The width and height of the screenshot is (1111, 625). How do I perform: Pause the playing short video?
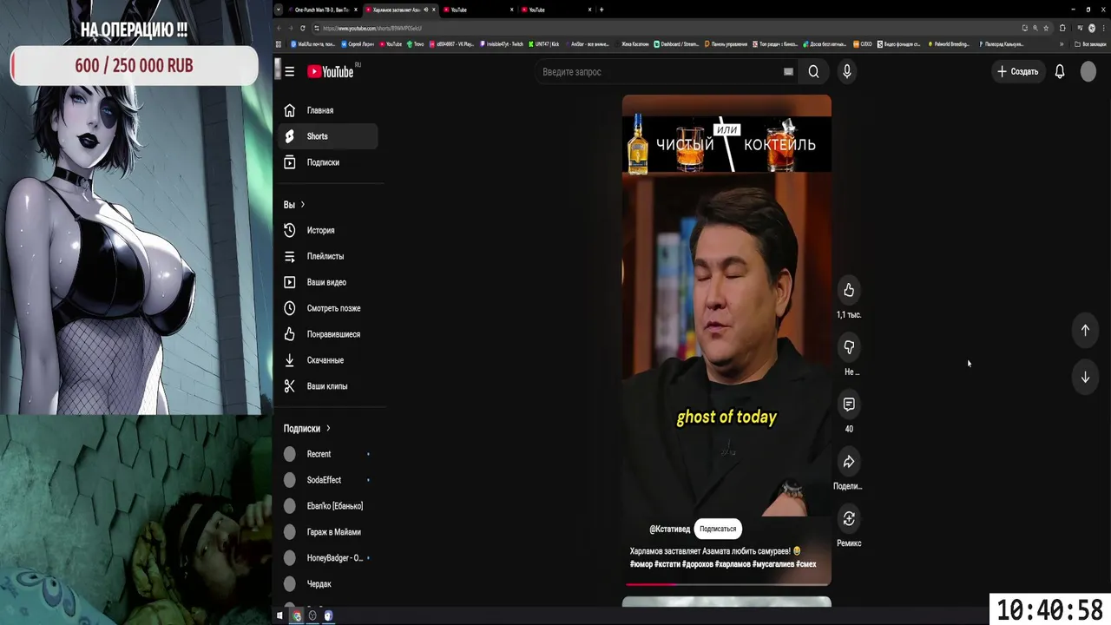pyautogui.click(x=726, y=339)
